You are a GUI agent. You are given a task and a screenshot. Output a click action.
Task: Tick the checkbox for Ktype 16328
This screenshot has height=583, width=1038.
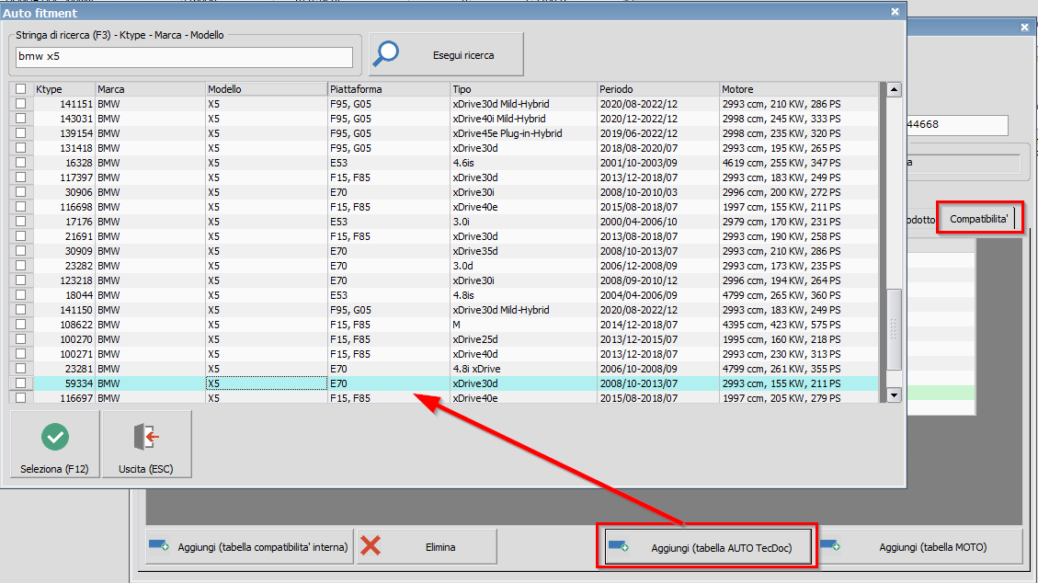(x=20, y=163)
